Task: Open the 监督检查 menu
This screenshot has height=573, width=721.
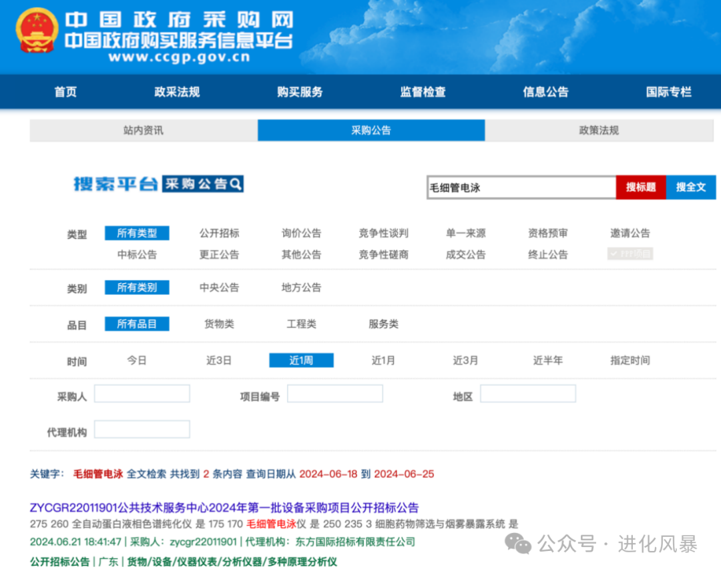Action: click(423, 92)
